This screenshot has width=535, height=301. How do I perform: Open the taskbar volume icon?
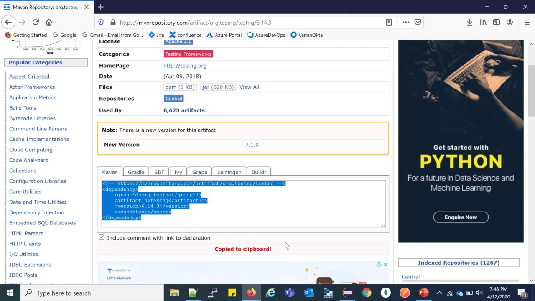(479, 293)
